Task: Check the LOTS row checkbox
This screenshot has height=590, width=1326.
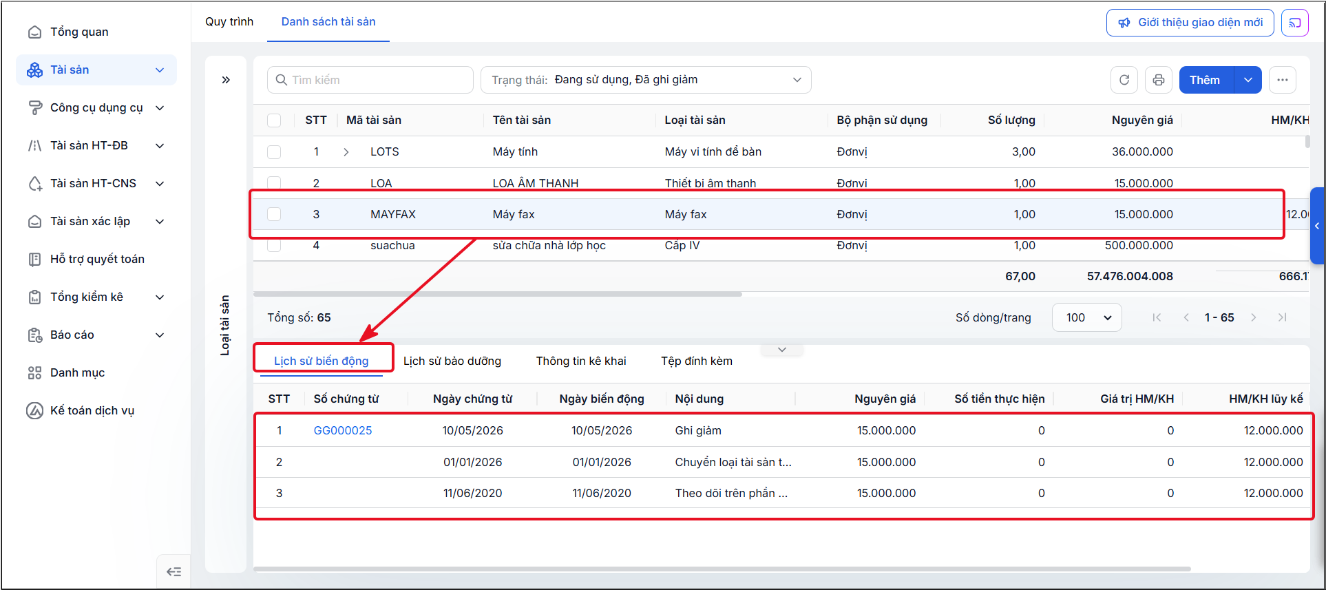Action: (x=274, y=152)
